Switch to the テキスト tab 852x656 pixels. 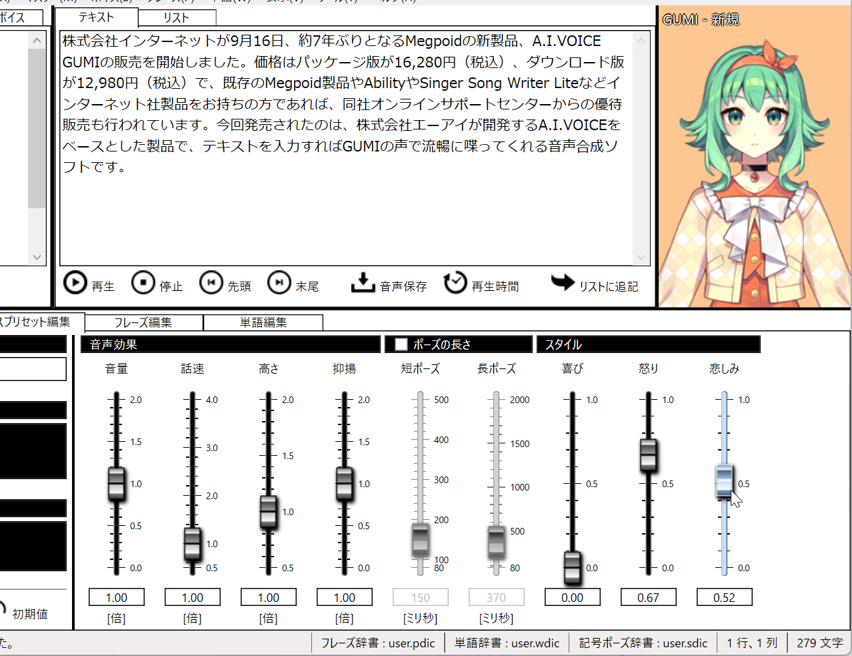(x=96, y=17)
